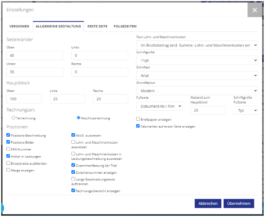Uncheck Falzmarken auf erster Seite anzeigen

click(x=138, y=126)
